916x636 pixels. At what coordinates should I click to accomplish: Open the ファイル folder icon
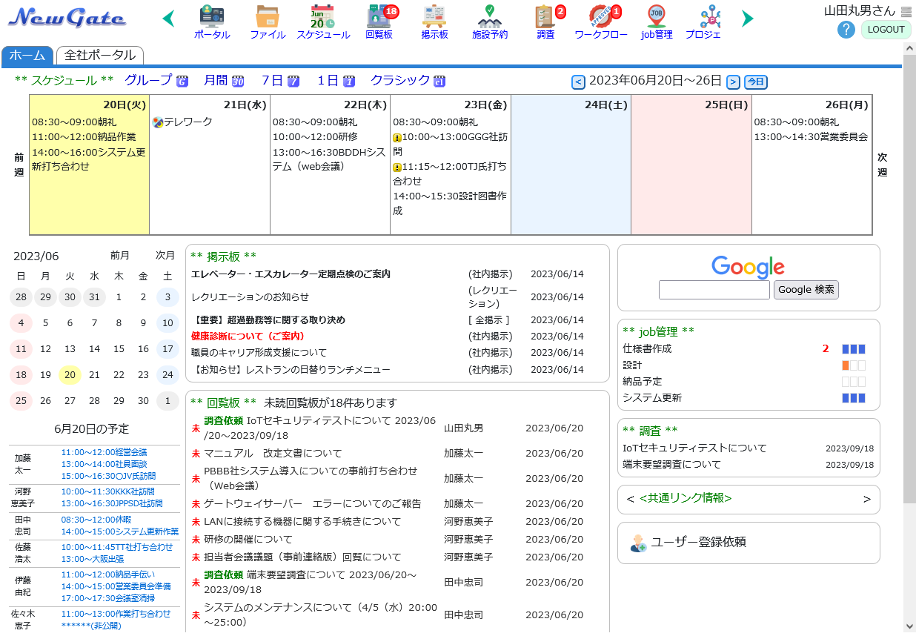268,17
